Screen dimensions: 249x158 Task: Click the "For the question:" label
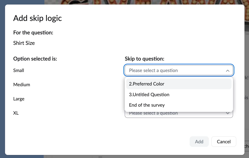(33, 33)
